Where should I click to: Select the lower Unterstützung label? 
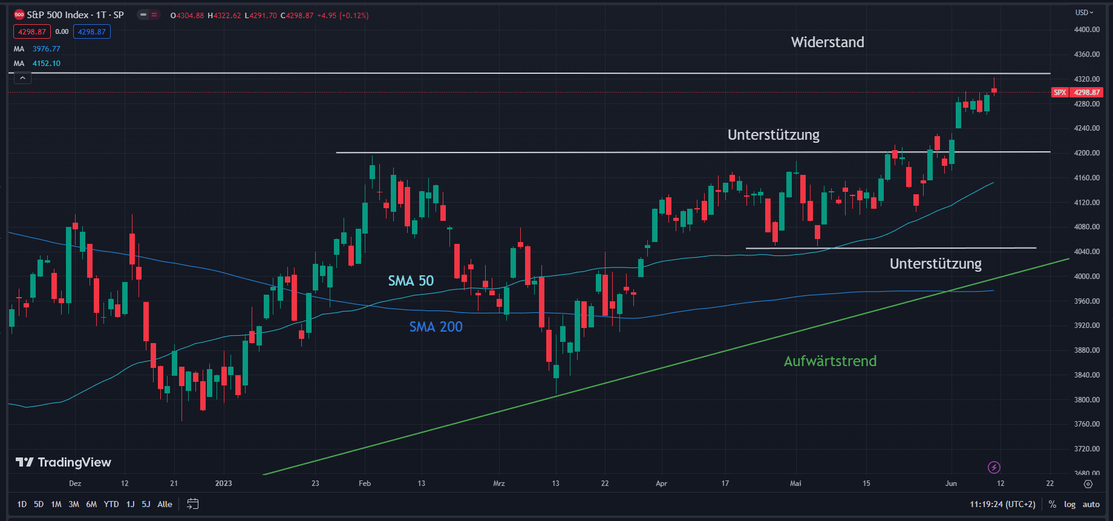(936, 264)
